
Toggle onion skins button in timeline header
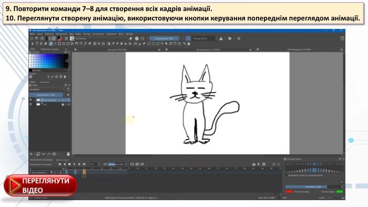(254, 164)
